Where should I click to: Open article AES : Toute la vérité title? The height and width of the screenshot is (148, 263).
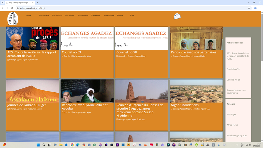coord(32,54)
